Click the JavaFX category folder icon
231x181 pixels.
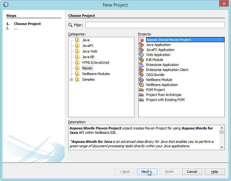pyautogui.click(x=78, y=46)
